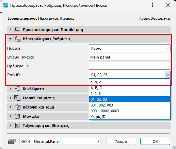Expand the Μοντέλο section
This screenshot has width=176, height=149.
tap(11, 116)
